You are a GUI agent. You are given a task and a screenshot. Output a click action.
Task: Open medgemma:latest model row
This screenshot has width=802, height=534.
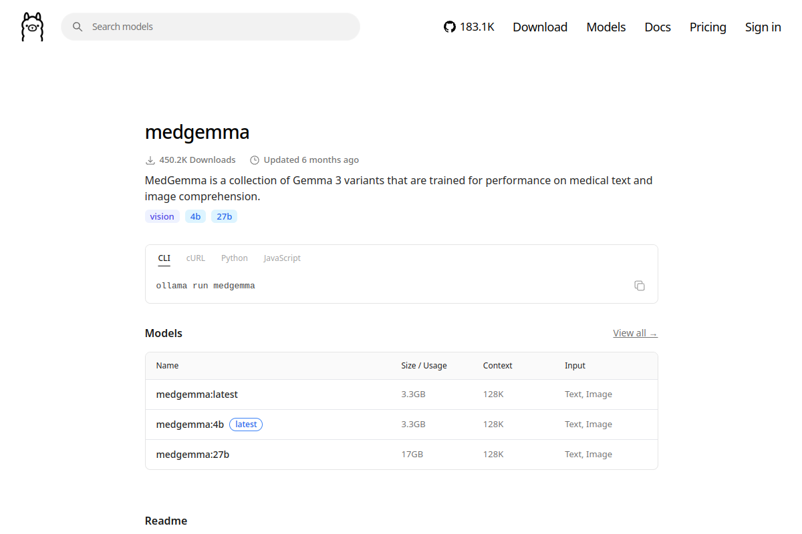(402, 394)
